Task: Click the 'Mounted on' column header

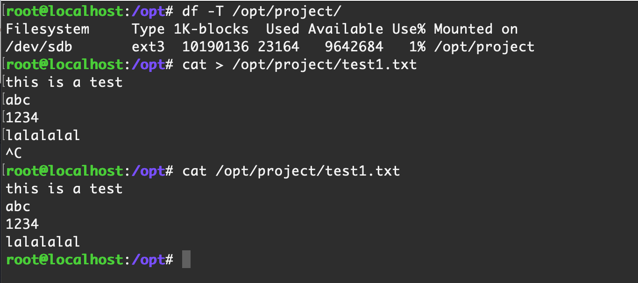Action: click(x=476, y=29)
